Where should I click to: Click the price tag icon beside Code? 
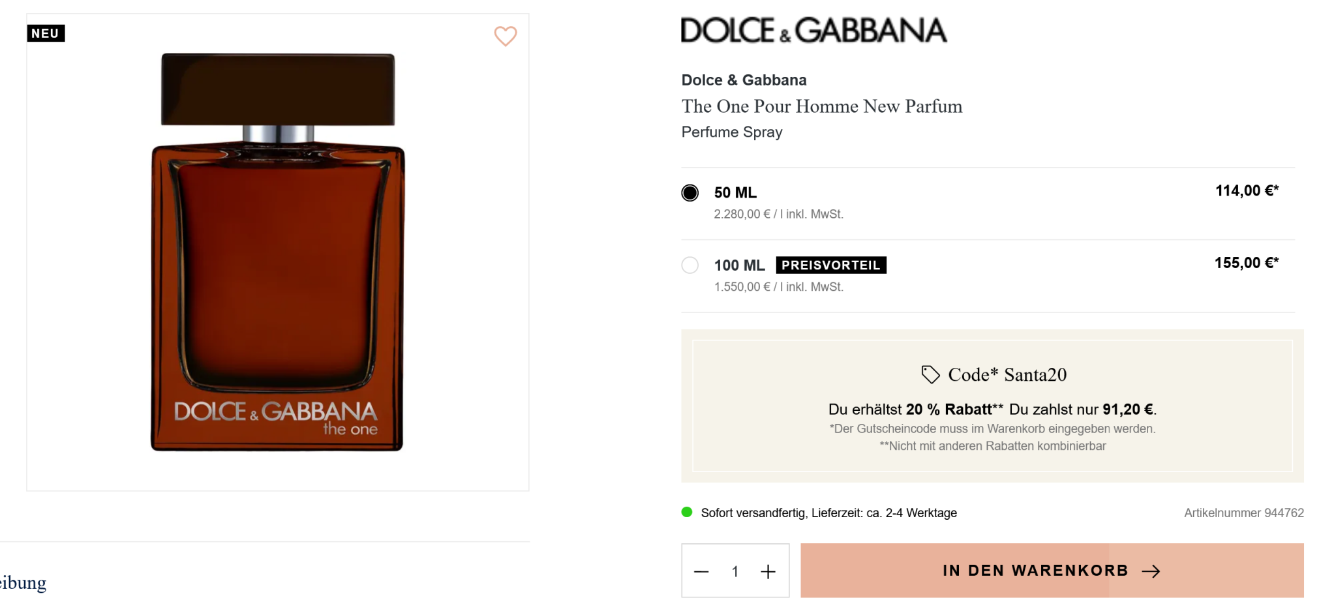(x=930, y=374)
